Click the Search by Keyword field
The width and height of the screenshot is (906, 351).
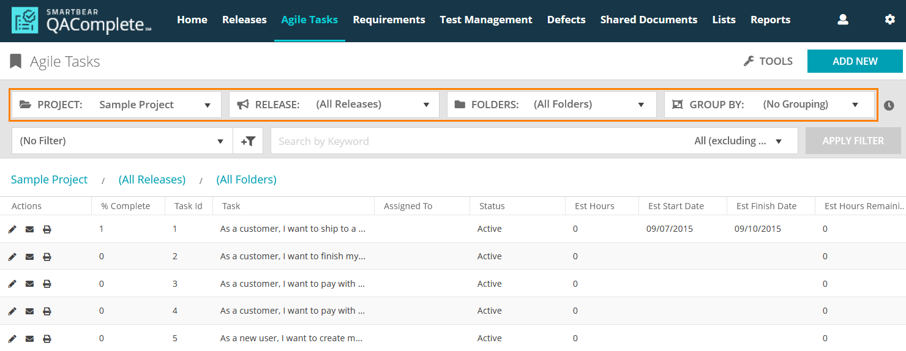coord(477,141)
